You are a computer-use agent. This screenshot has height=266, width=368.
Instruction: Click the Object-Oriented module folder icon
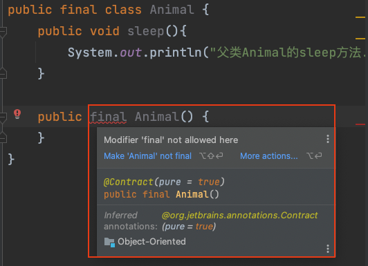[109, 242]
